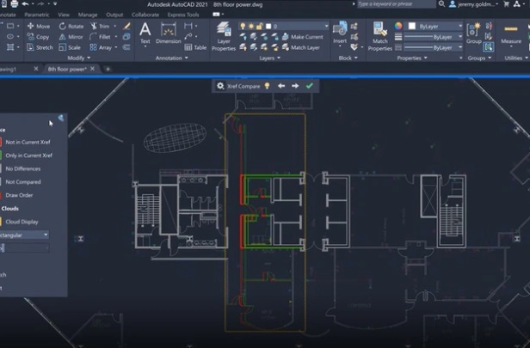
Task: Choose the Text annotation tool
Action: [145, 33]
